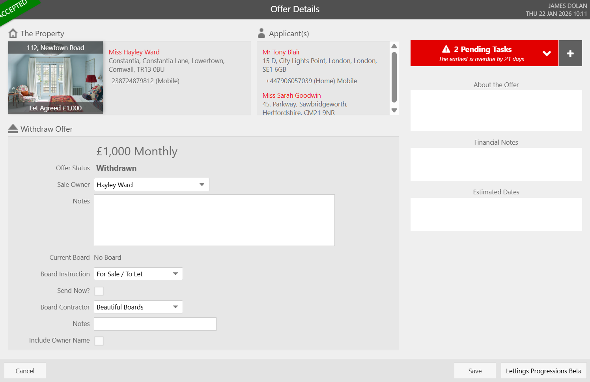Click the person icon beside Applicant(s)

[261, 33]
